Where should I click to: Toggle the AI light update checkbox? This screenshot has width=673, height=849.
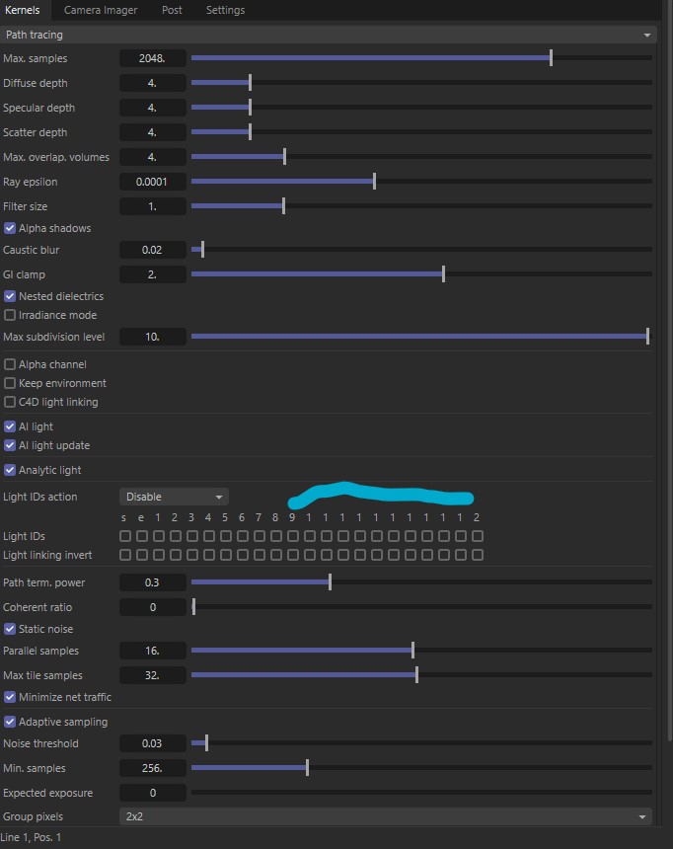coord(10,445)
